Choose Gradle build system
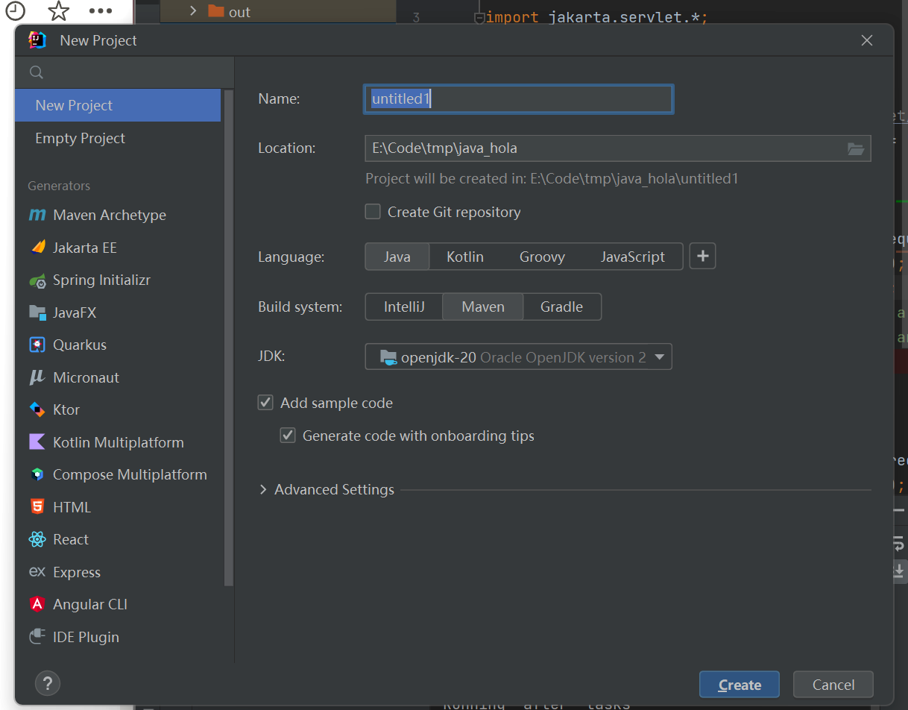Screen dimensions: 908x710 [x=561, y=307]
